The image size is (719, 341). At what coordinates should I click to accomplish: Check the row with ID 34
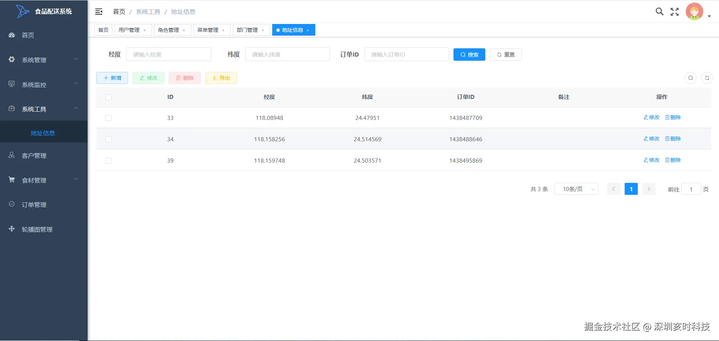[109, 139]
